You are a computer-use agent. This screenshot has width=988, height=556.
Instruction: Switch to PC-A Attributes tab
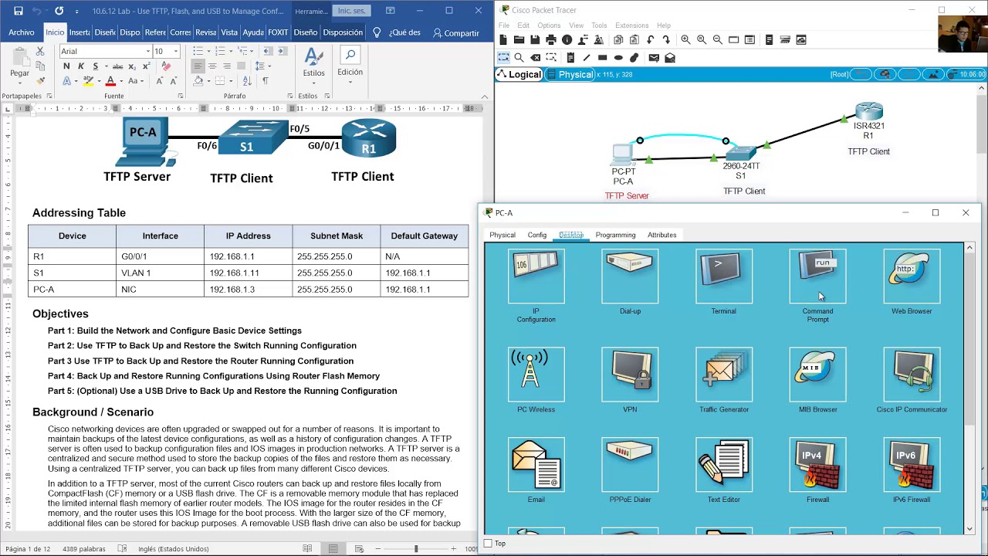point(661,235)
